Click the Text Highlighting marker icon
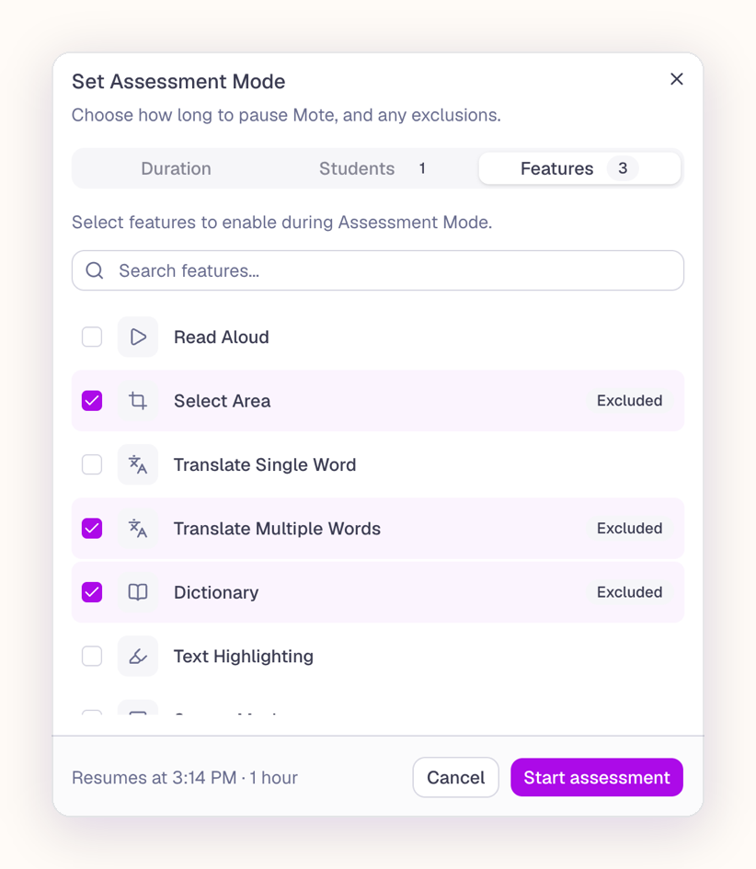The height and width of the screenshot is (869, 756). point(137,657)
